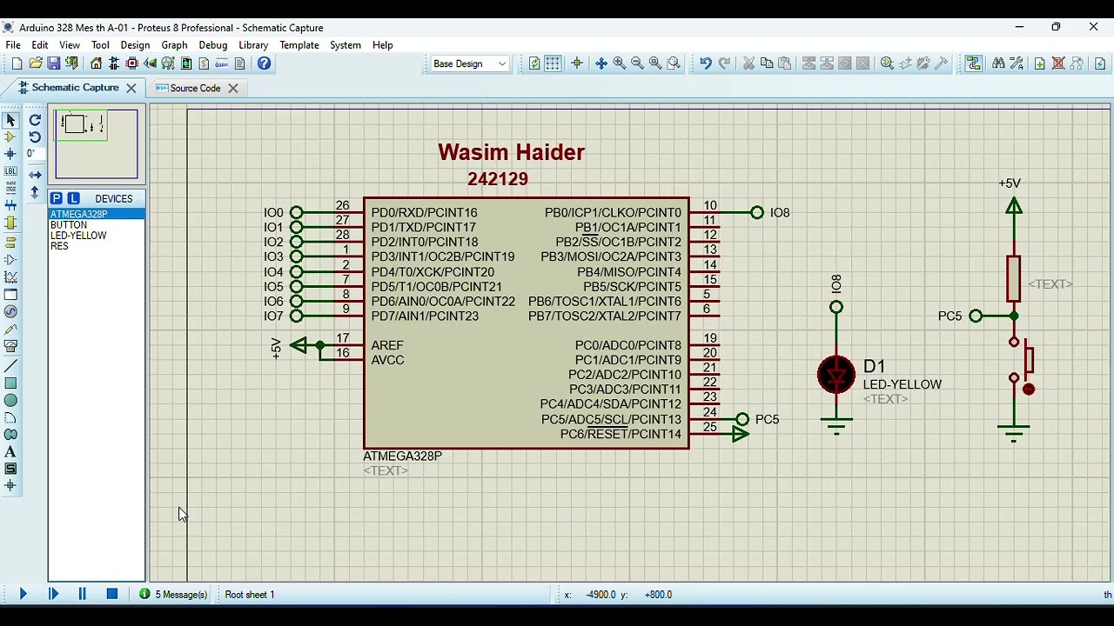Choose the Virtual Instruments Mode tool
This screenshot has height=626, width=1114.
pyautogui.click(x=10, y=347)
